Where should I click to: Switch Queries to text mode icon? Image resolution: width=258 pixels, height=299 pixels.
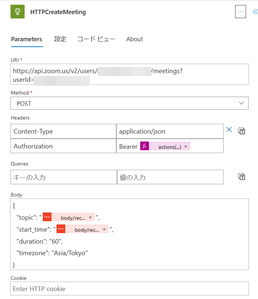[x=241, y=176]
